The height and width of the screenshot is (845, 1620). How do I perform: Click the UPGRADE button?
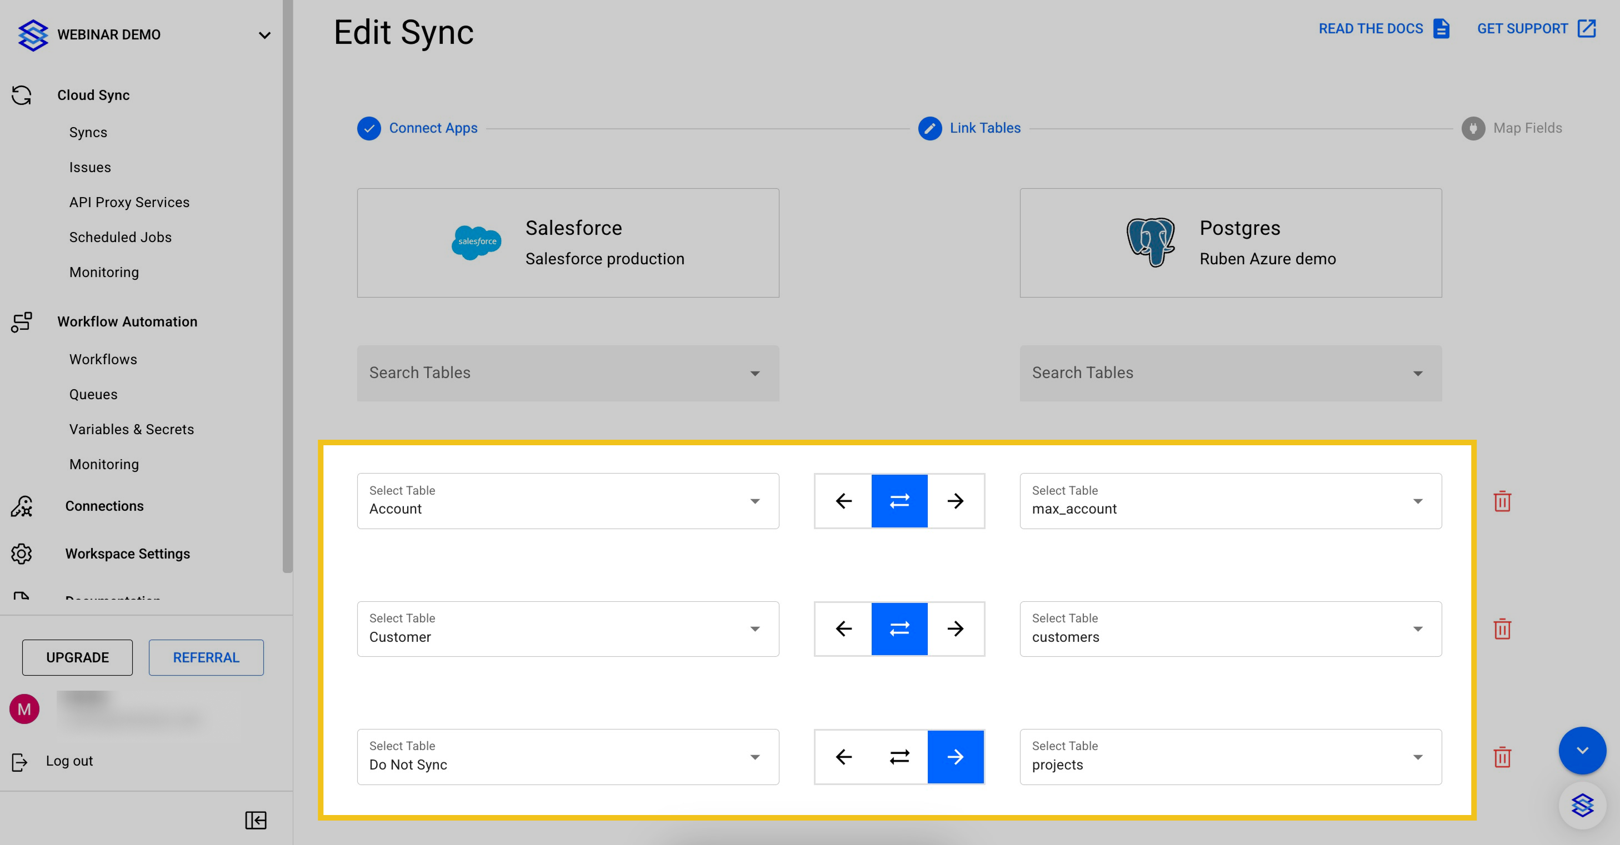pos(77,657)
